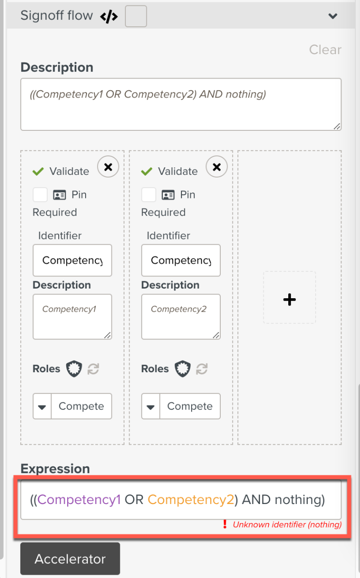The image size is (360, 578).
Task: Click the Roles shield icon for Competency2
Action: 182,369
